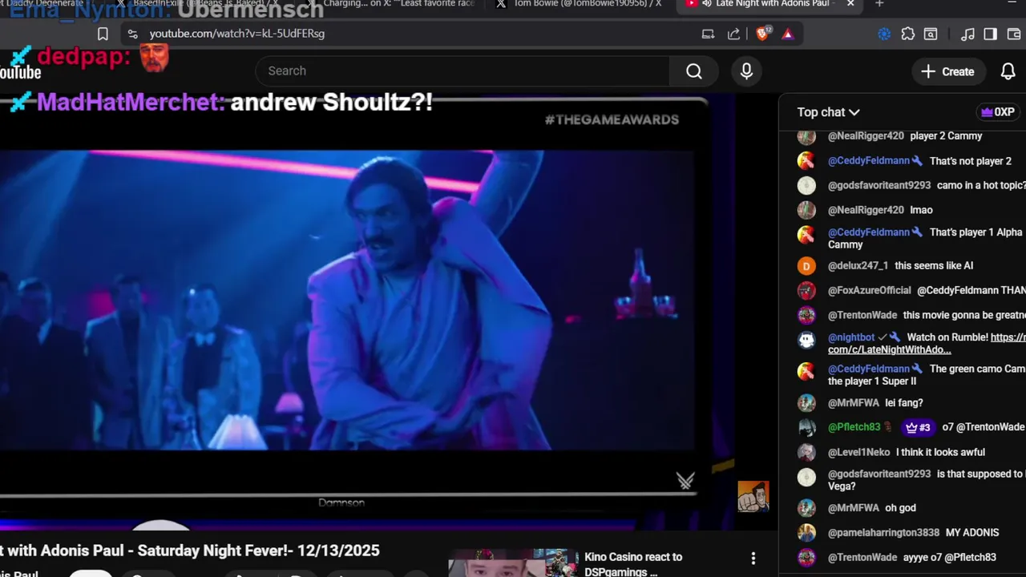
Task: Click the 'oh god' chat message
Action: [x=900, y=507]
